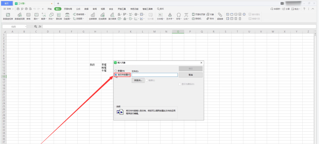Collapse the ribbon with up chevron

tap(313, 9)
